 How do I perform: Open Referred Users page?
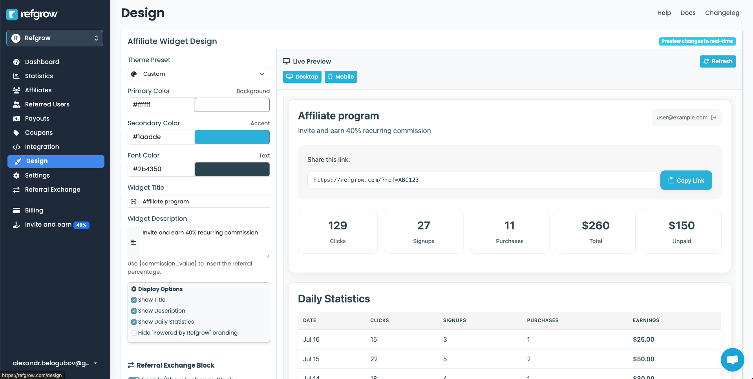tap(47, 104)
